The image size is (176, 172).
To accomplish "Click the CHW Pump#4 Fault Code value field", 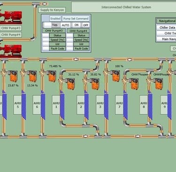I will 69,48.
